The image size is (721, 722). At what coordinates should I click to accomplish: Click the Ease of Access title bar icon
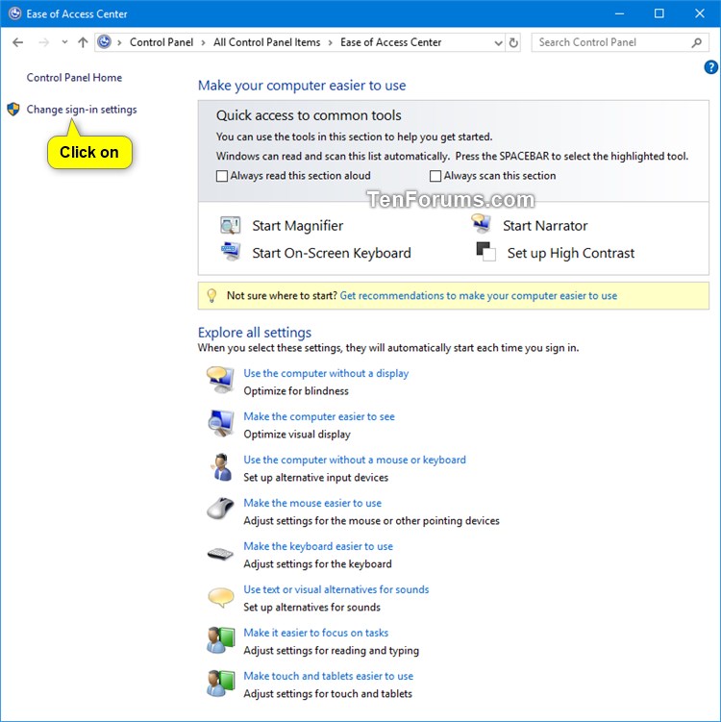[14, 13]
